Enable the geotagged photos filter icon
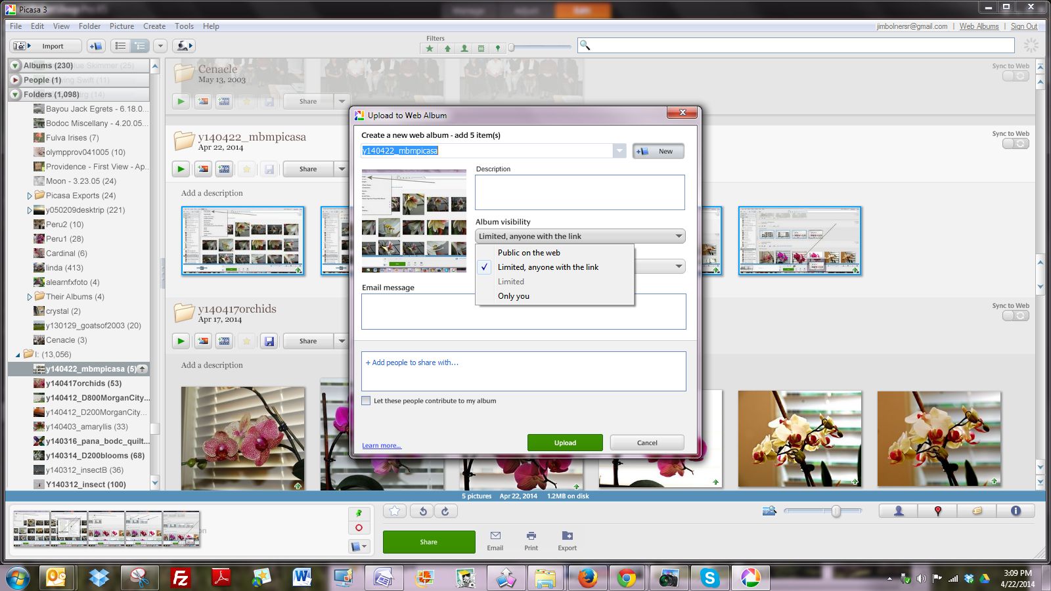The image size is (1051, 591). coord(498,48)
